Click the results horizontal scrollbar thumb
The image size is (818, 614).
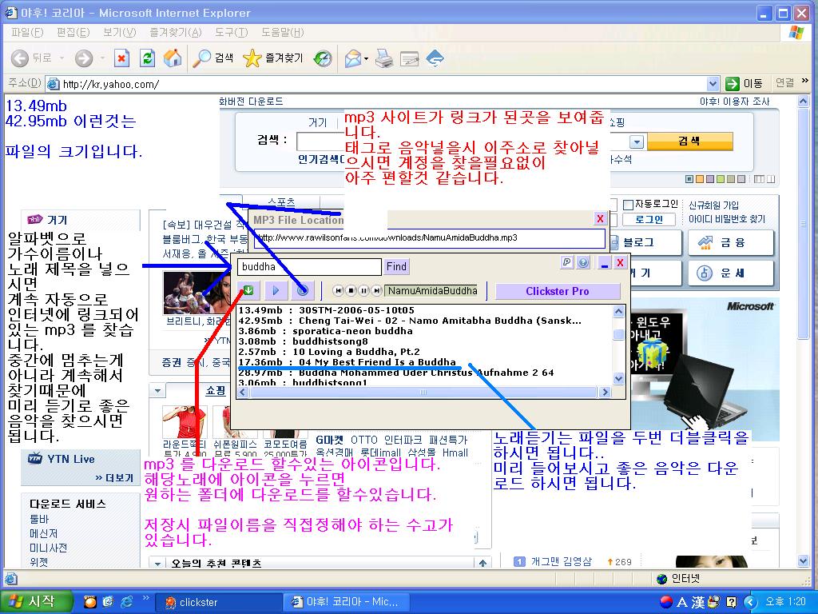point(423,392)
